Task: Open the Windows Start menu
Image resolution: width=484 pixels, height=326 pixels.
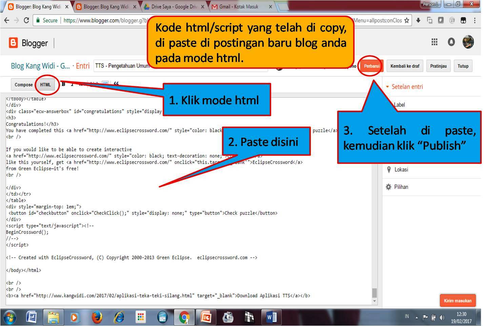Action: [9, 318]
